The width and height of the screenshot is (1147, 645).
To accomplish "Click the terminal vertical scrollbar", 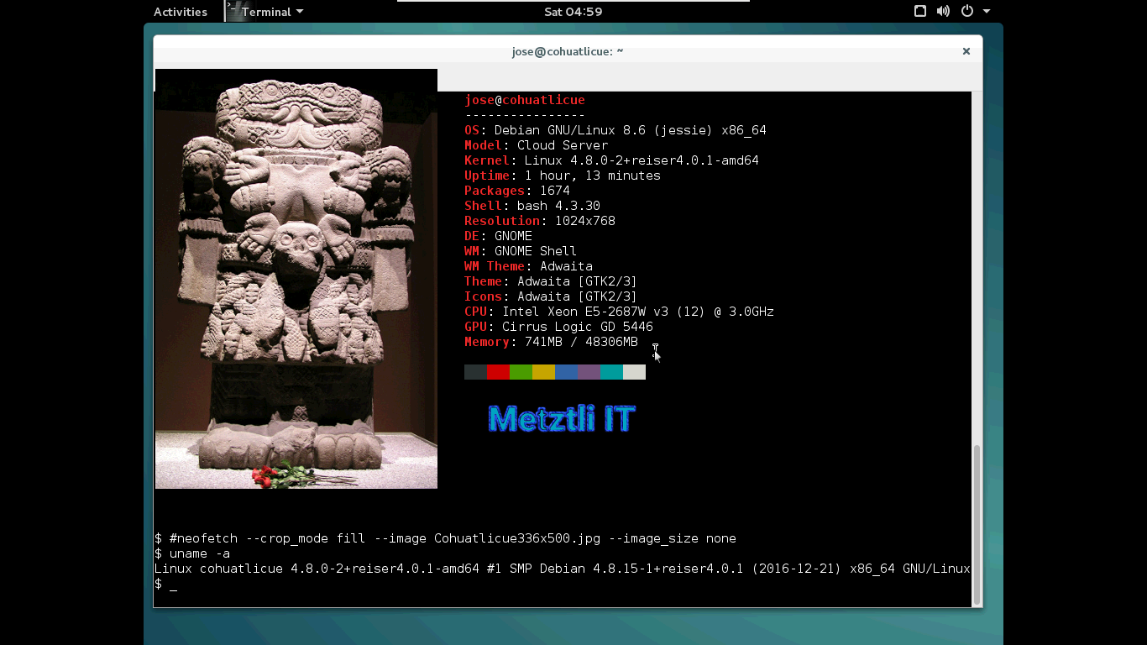I will point(976,524).
